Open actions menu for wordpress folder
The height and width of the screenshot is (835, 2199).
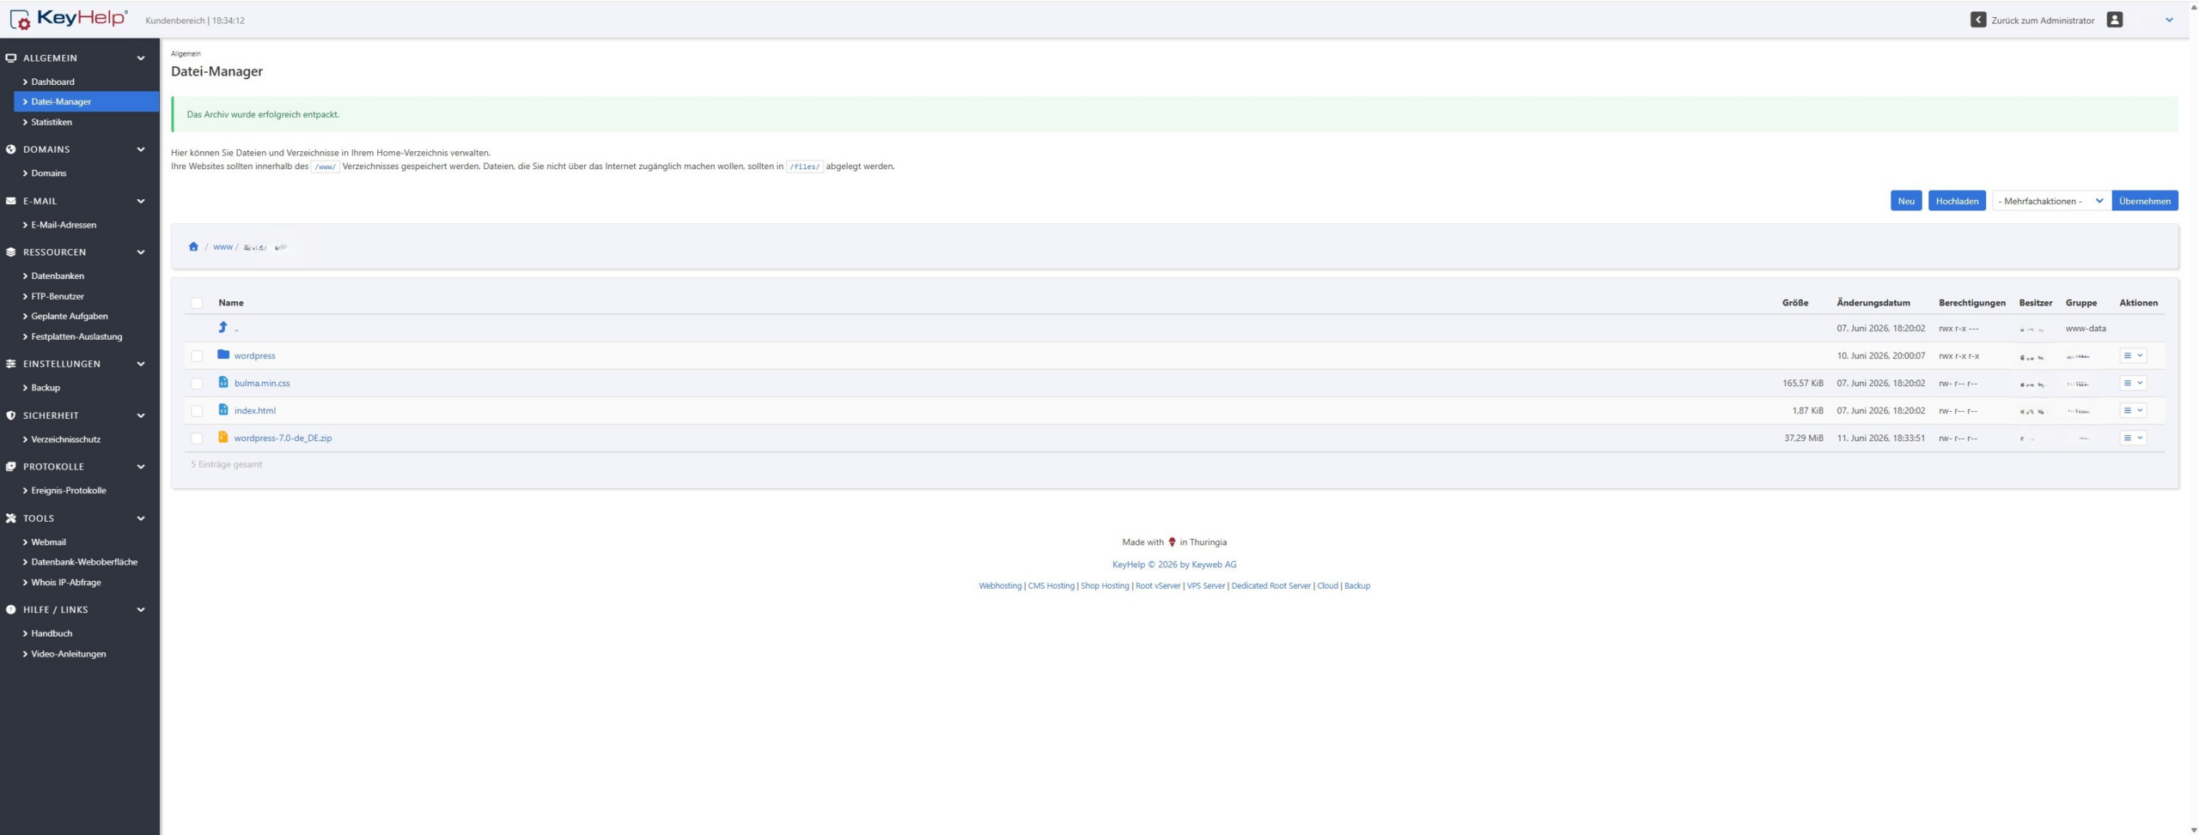pos(2133,355)
